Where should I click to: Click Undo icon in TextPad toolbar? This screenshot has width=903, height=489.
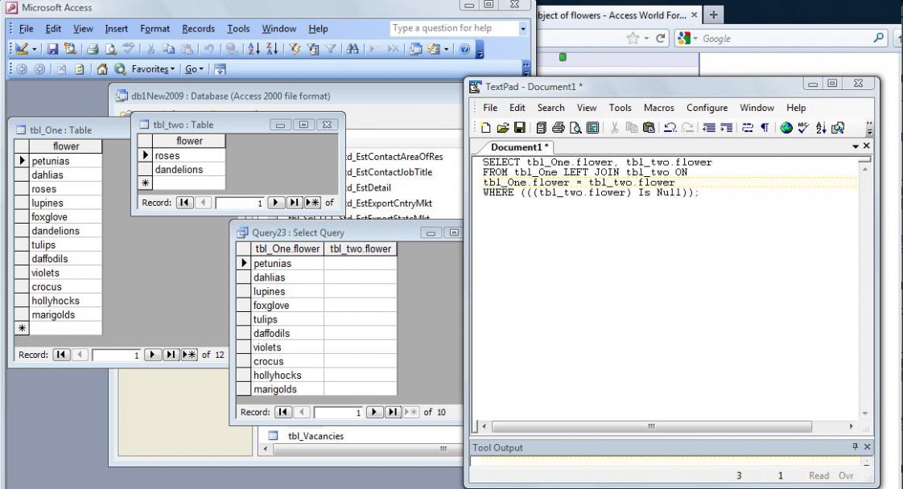(x=670, y=128)
